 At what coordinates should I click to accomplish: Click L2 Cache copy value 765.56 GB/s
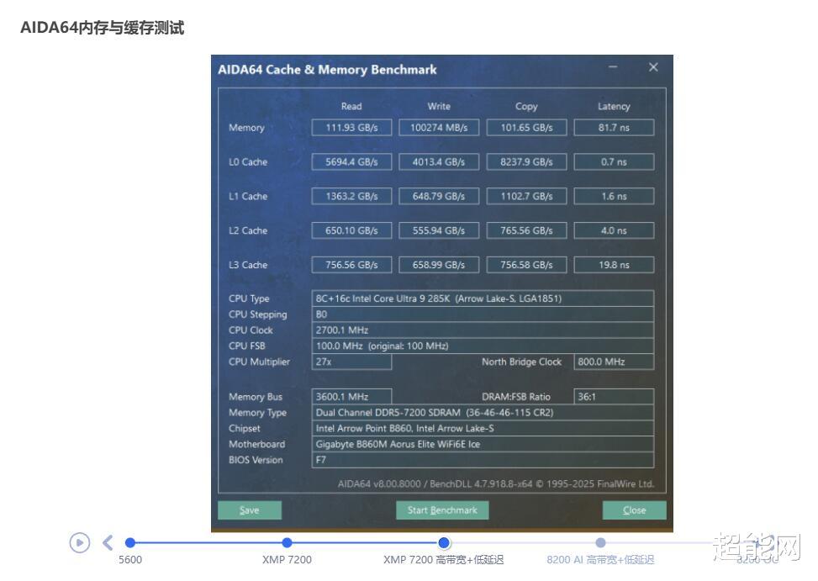point(526,230)
